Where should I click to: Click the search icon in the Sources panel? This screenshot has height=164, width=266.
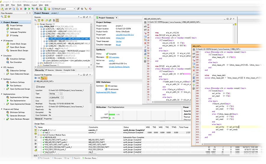pos(36,20)
